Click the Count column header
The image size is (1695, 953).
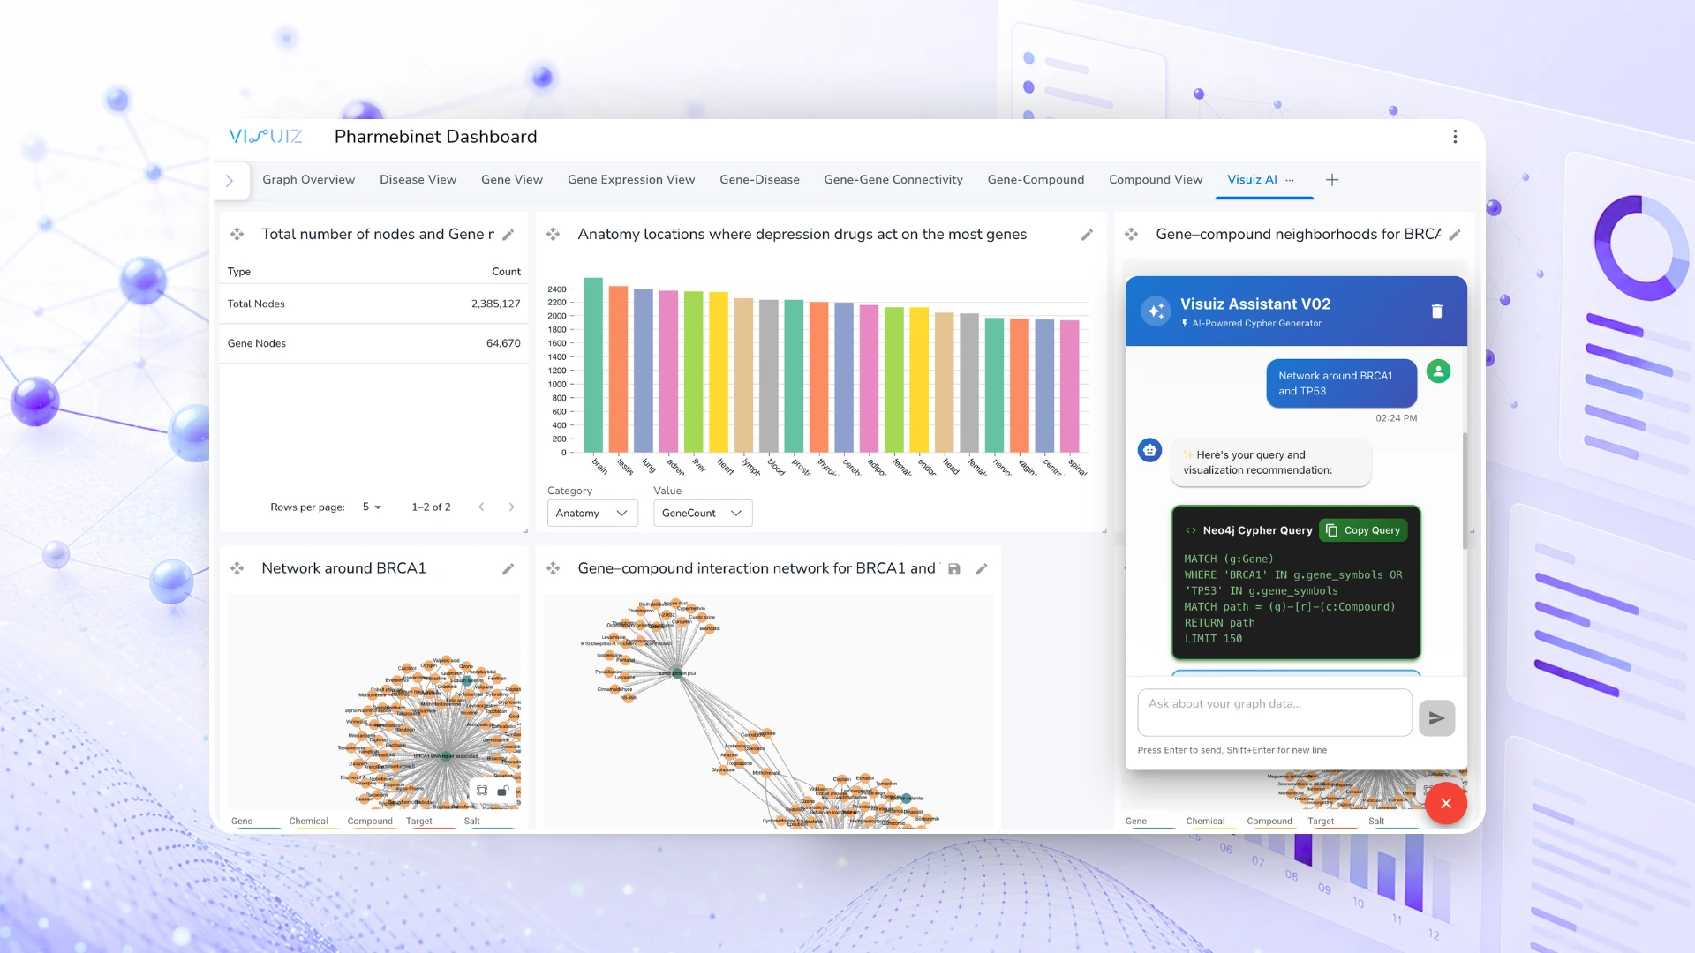506,272
